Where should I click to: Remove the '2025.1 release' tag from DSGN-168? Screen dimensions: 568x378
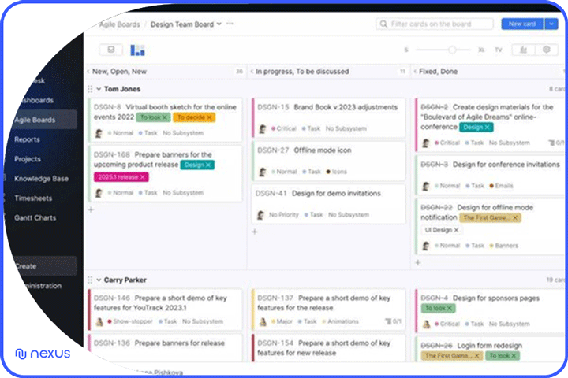tap(142, 177)
